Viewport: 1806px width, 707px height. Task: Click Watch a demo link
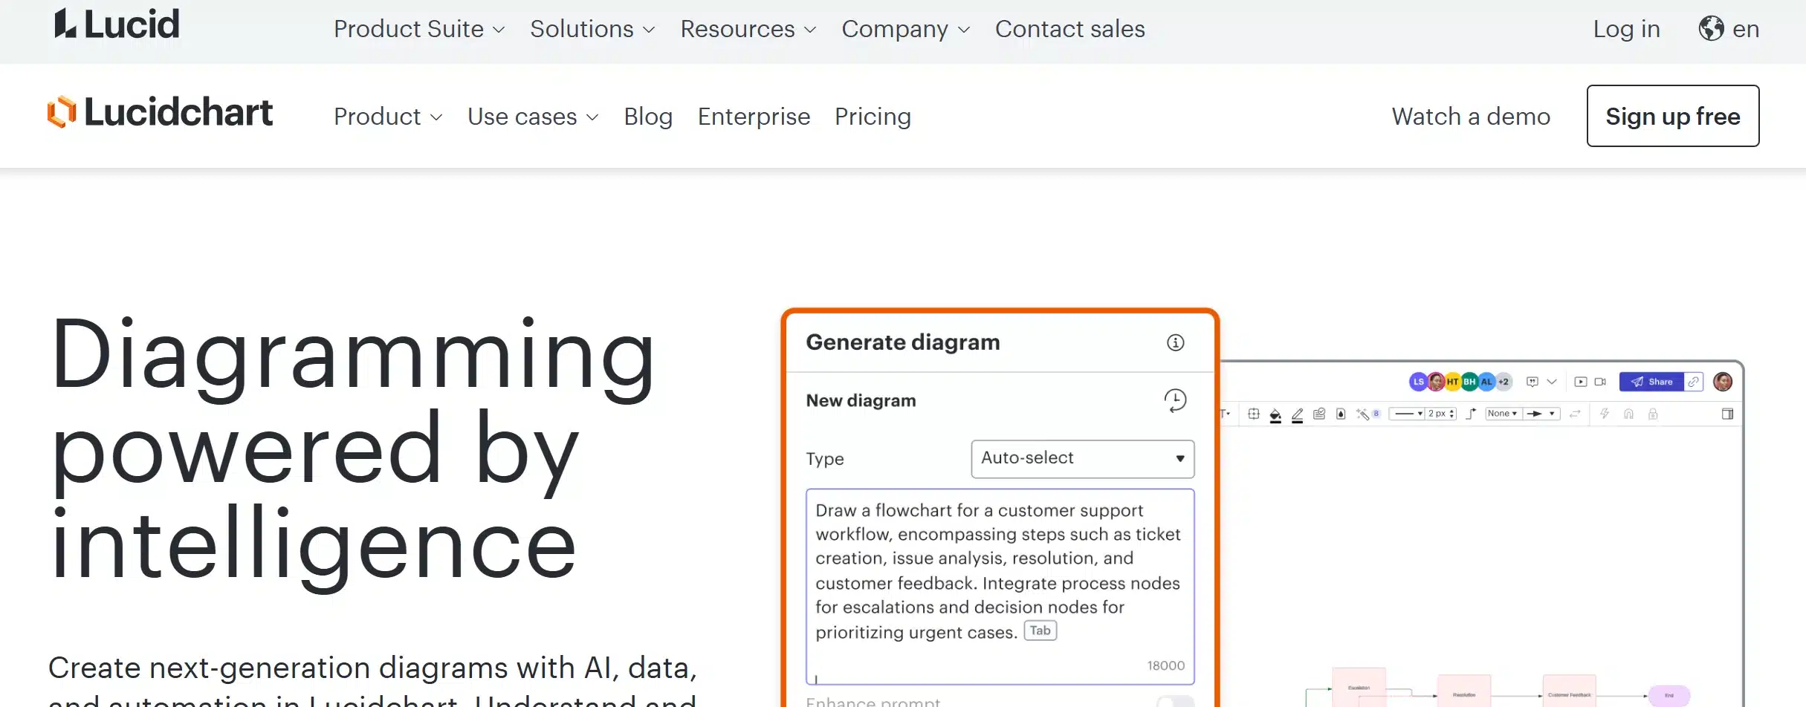[x=1471, y=117]
